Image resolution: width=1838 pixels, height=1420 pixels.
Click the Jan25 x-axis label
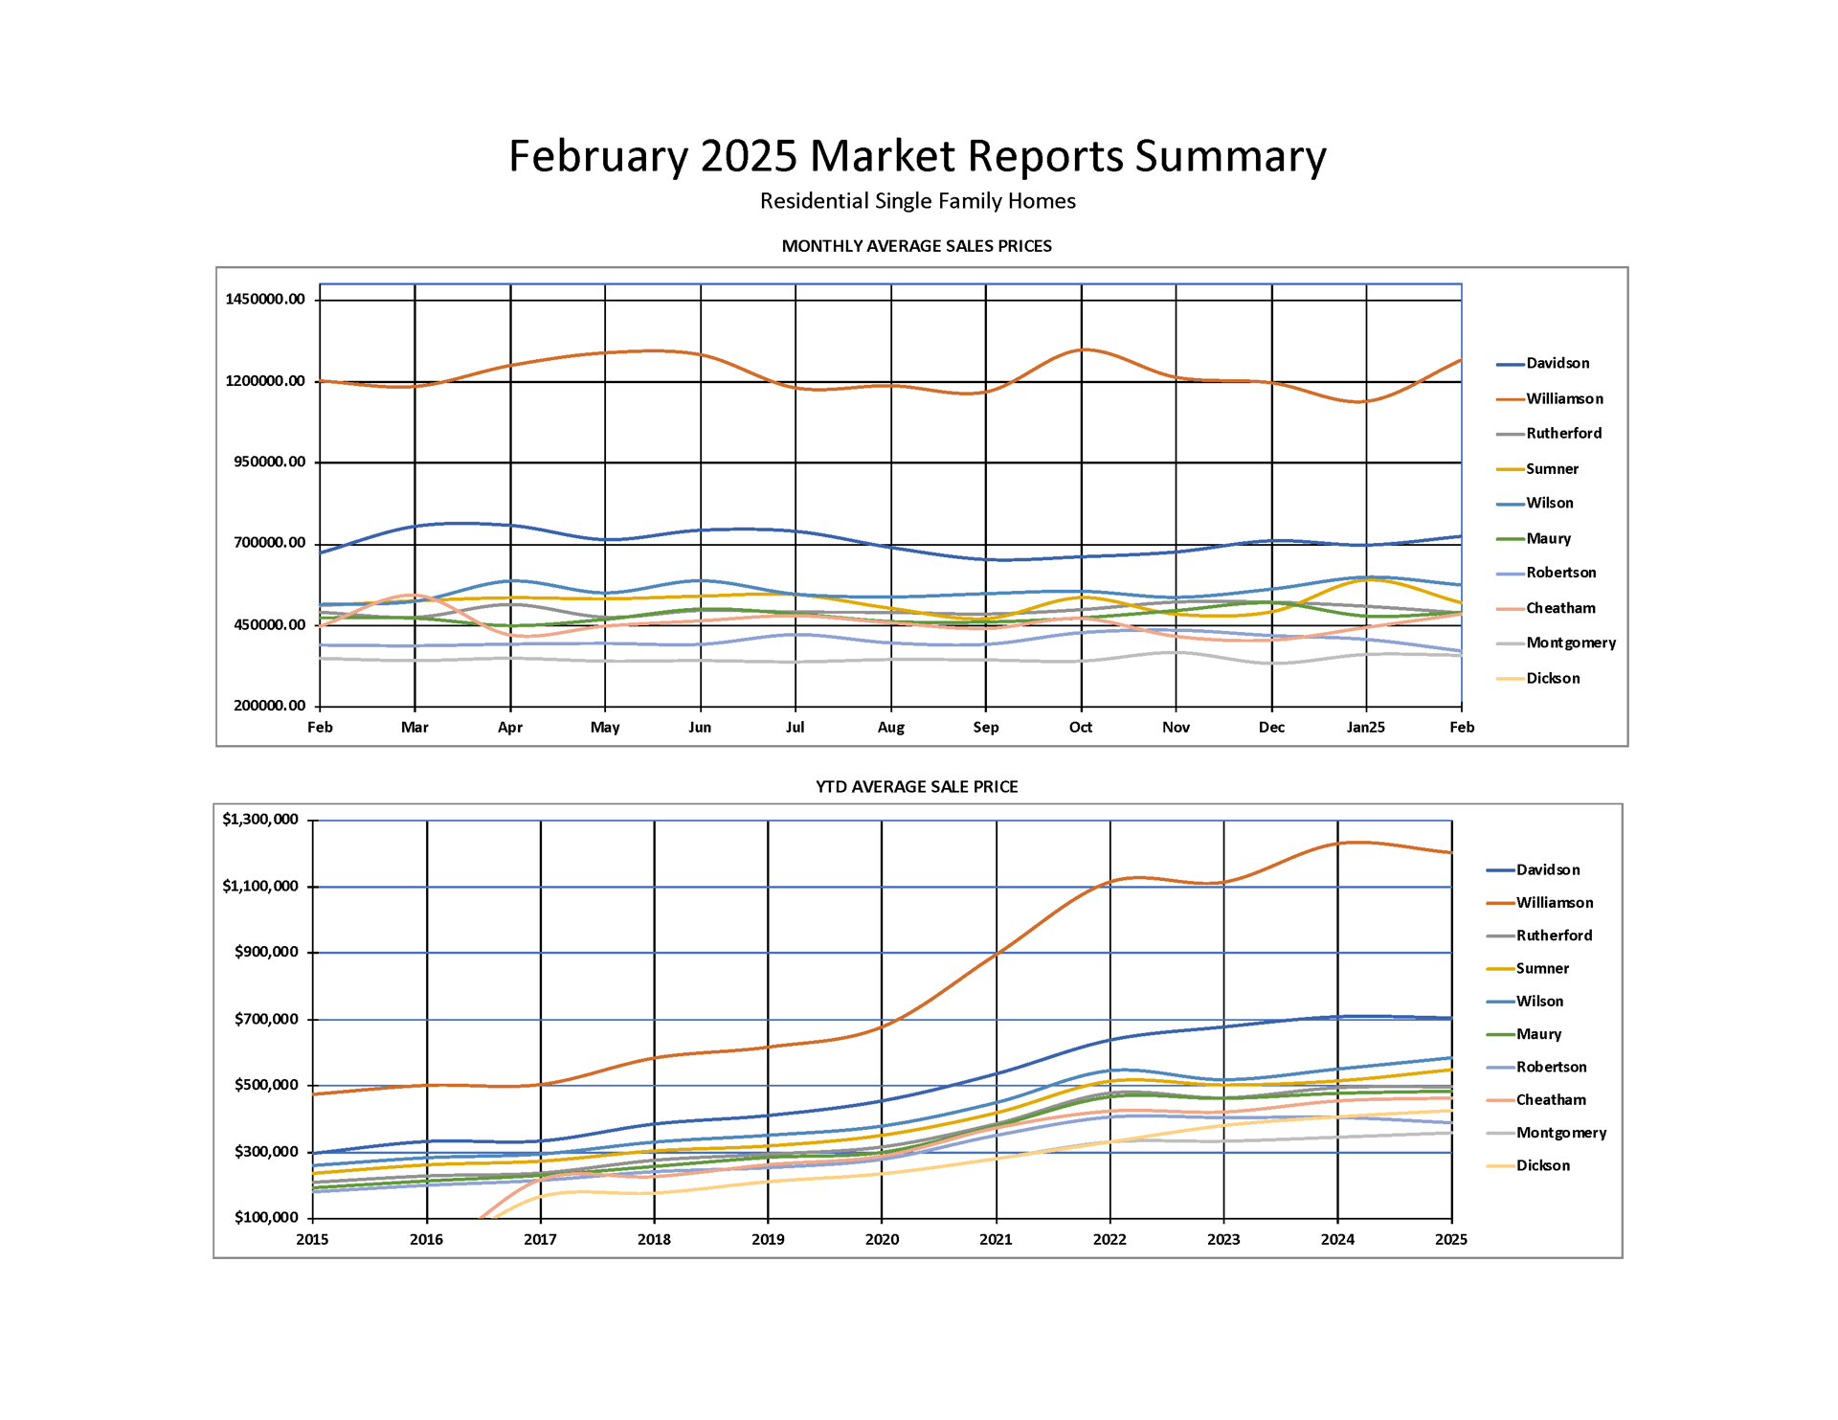tap(1365, 728)
